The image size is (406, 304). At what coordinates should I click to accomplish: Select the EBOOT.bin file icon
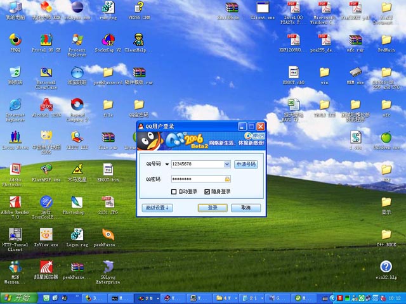point(108,170)
